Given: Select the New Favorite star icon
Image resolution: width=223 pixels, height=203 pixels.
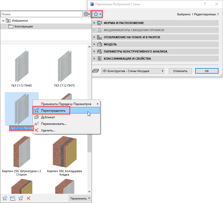Looking at the screenshot, I should (5, 198).
